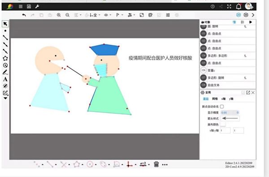269x177 pixels.
Task: Click the zoom in magnifier icon
Action: pos(59,15)
